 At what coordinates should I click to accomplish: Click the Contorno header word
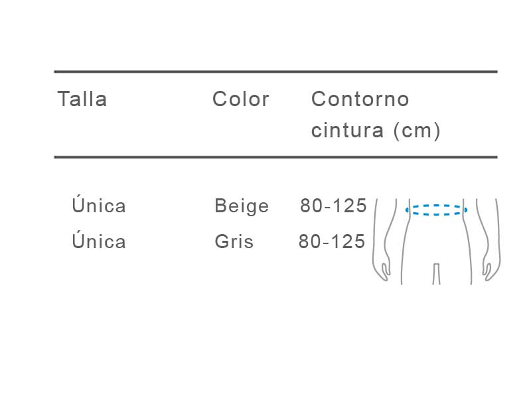(x=360, y=99)
